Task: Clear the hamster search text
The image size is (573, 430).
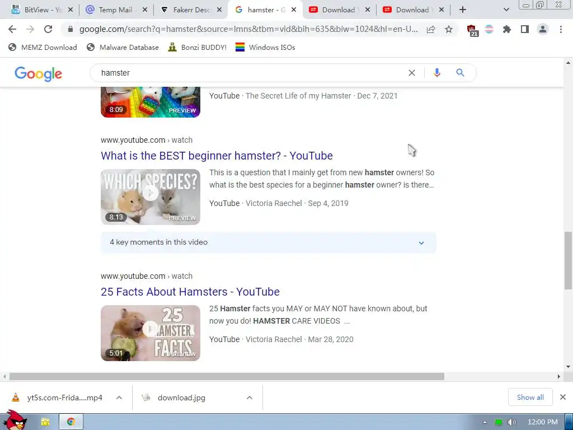Action: coord(412,73)
